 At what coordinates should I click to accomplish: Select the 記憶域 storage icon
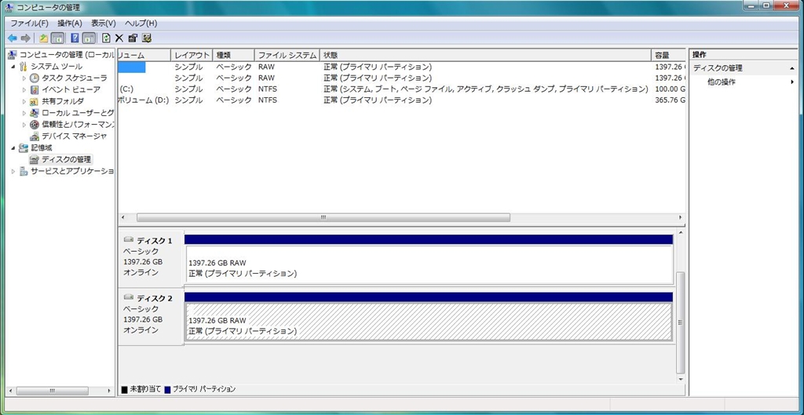coord(23,147)
